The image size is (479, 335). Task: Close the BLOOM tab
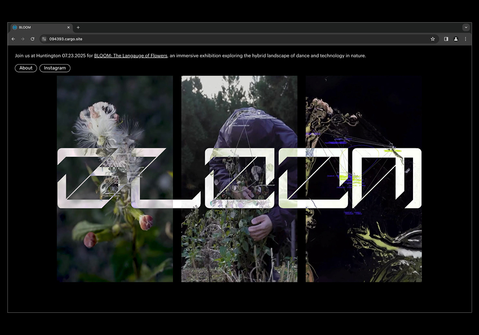[68, 28]
